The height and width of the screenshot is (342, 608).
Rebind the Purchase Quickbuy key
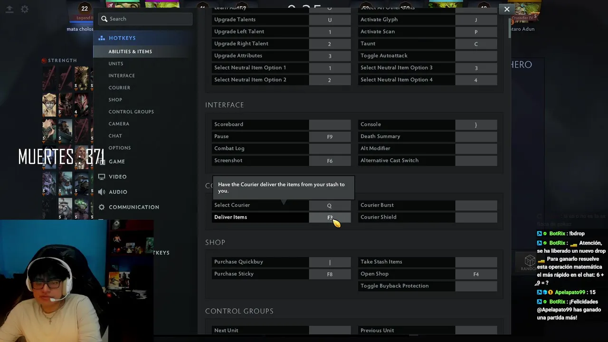pyautogui.click(x=330, y=262)
